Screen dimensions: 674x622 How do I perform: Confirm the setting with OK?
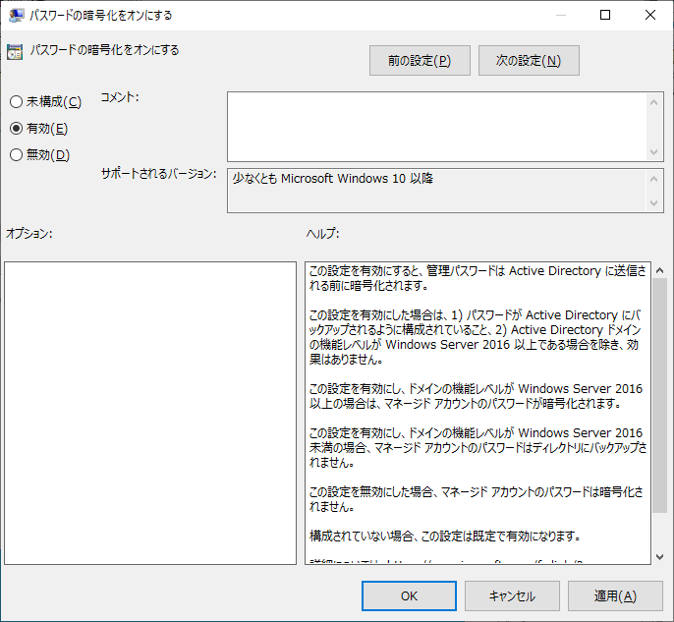pos(410,595)
